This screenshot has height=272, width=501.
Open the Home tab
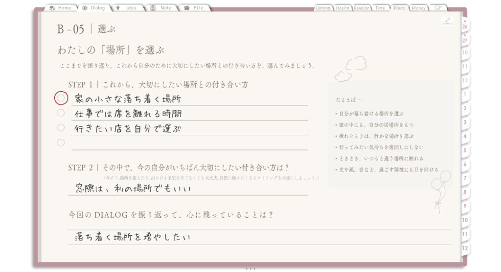[x=61, y=8]
